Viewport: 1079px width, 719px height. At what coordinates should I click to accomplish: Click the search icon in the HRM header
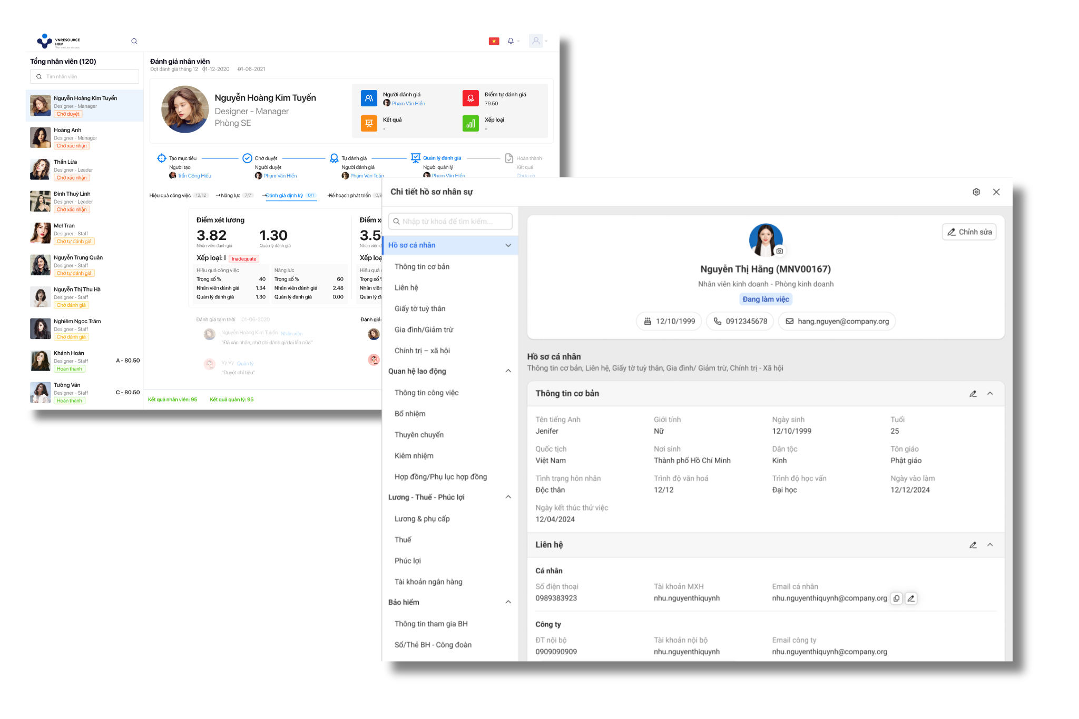click(134, 41)
